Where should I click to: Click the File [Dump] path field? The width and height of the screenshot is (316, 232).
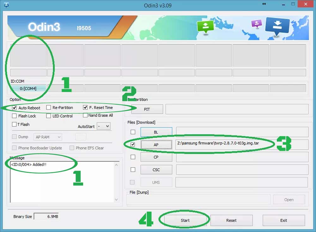coord(198,200)
